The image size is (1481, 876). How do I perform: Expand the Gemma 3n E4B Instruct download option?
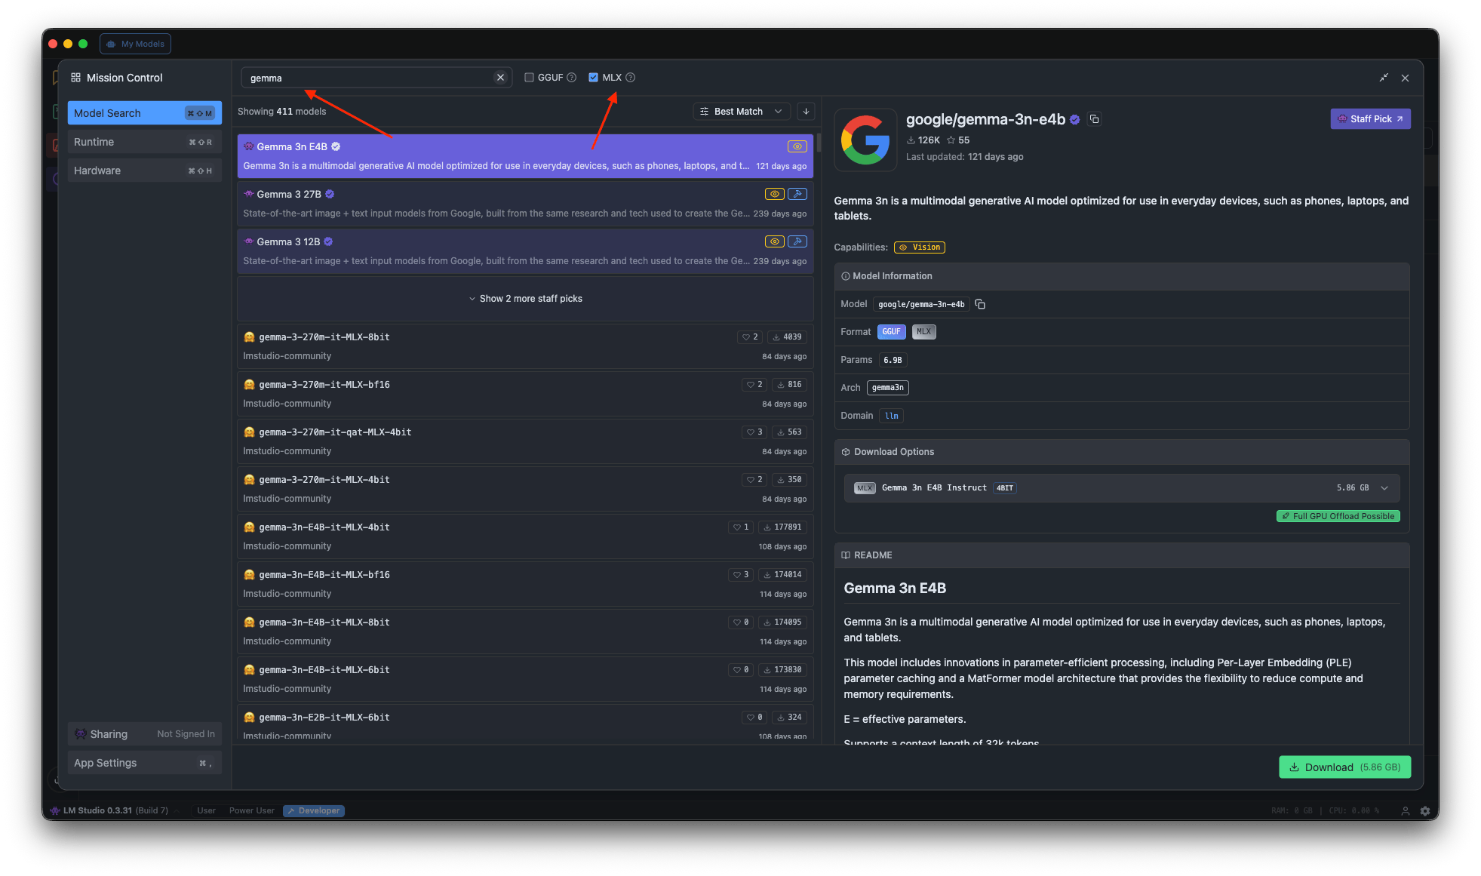[1121, 488]
